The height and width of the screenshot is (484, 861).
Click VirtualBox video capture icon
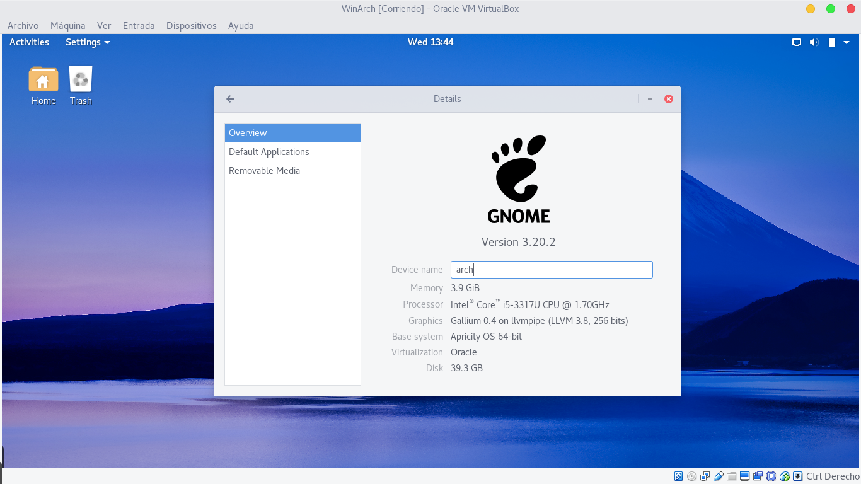pos(758,476)
